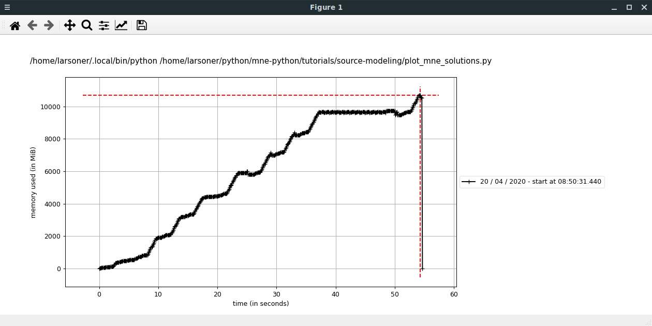The width and height of the screenshot is (652, 326).
Task: Open Configure subplots settings
Action: pyautogui.click(x=104, y=25)
